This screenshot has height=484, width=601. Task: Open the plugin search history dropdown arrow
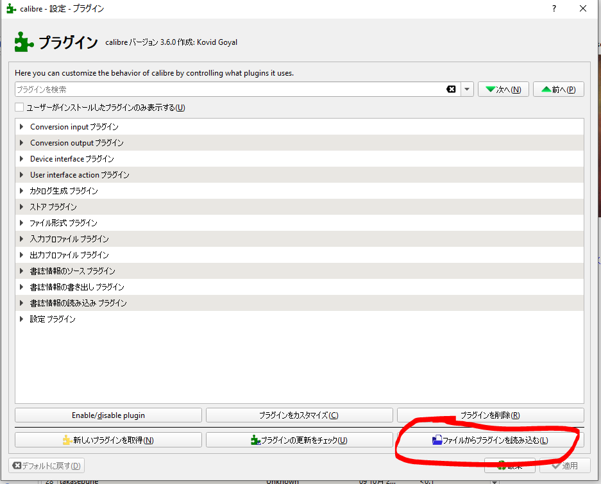click(x=467, y=89)
